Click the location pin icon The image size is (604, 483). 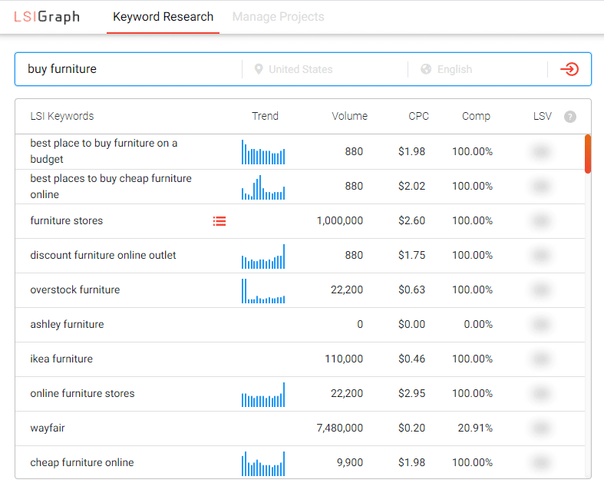coord(259,69)
